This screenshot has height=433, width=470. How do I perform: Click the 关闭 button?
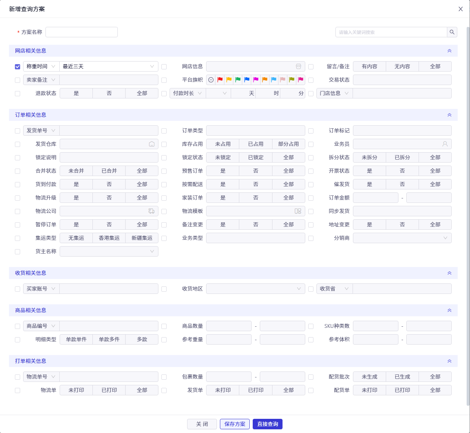click(x=202, y=424)
